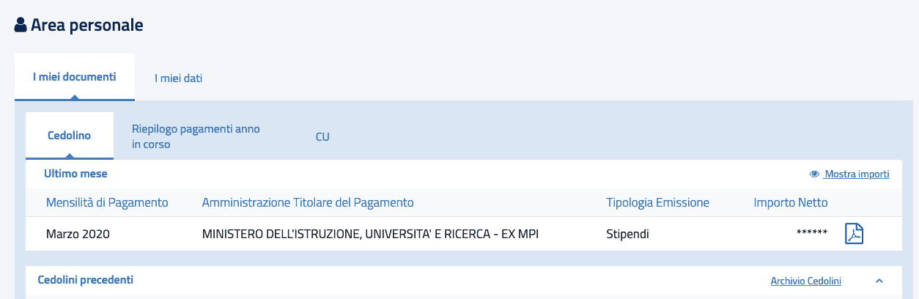
Task: Switch to the I miei dati tab
Action: click(x=178, y=78)
